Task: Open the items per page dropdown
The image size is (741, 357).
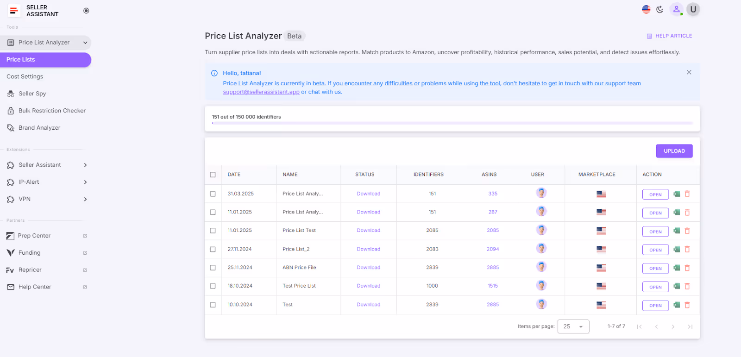Action: [x=573, y=326]
